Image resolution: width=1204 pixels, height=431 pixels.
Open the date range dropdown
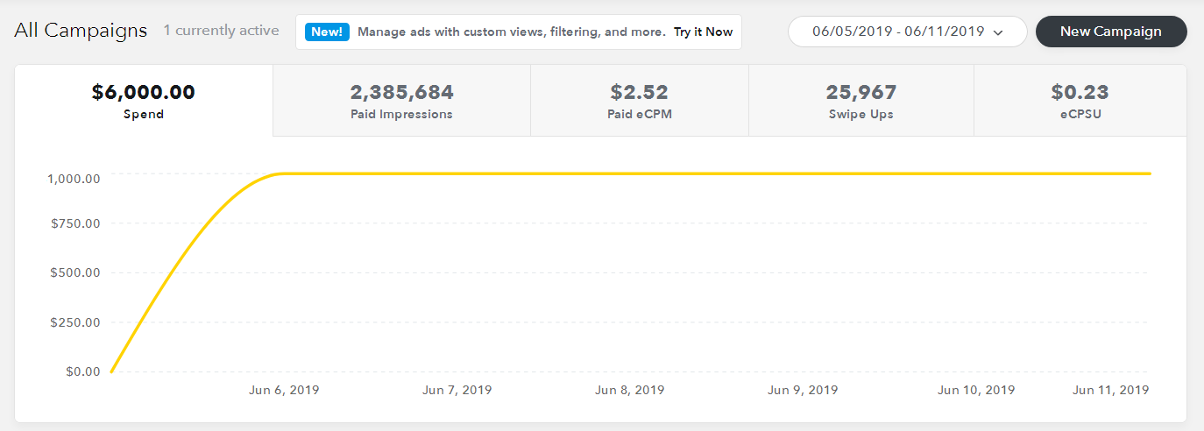pos(899,32)
